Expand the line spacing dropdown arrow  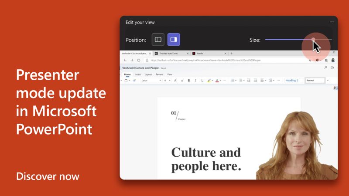(274, 81)
